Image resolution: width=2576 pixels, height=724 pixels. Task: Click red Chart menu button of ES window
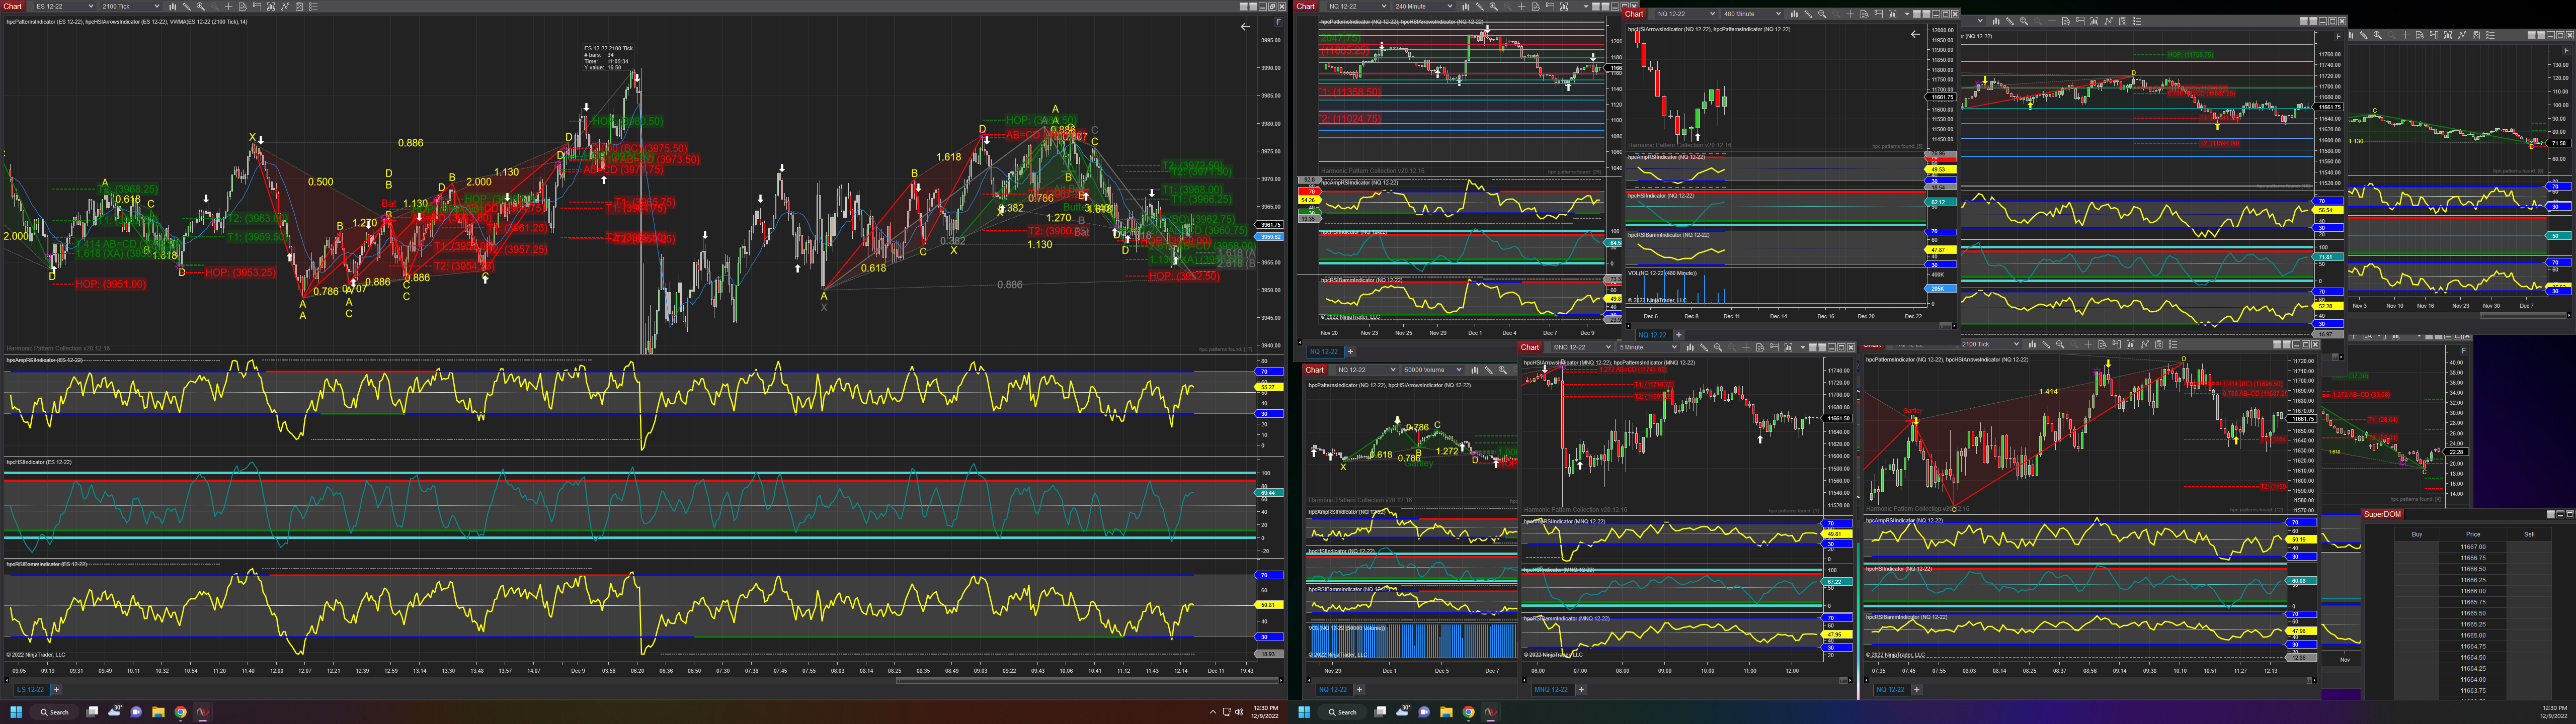(x=12, y=6)
